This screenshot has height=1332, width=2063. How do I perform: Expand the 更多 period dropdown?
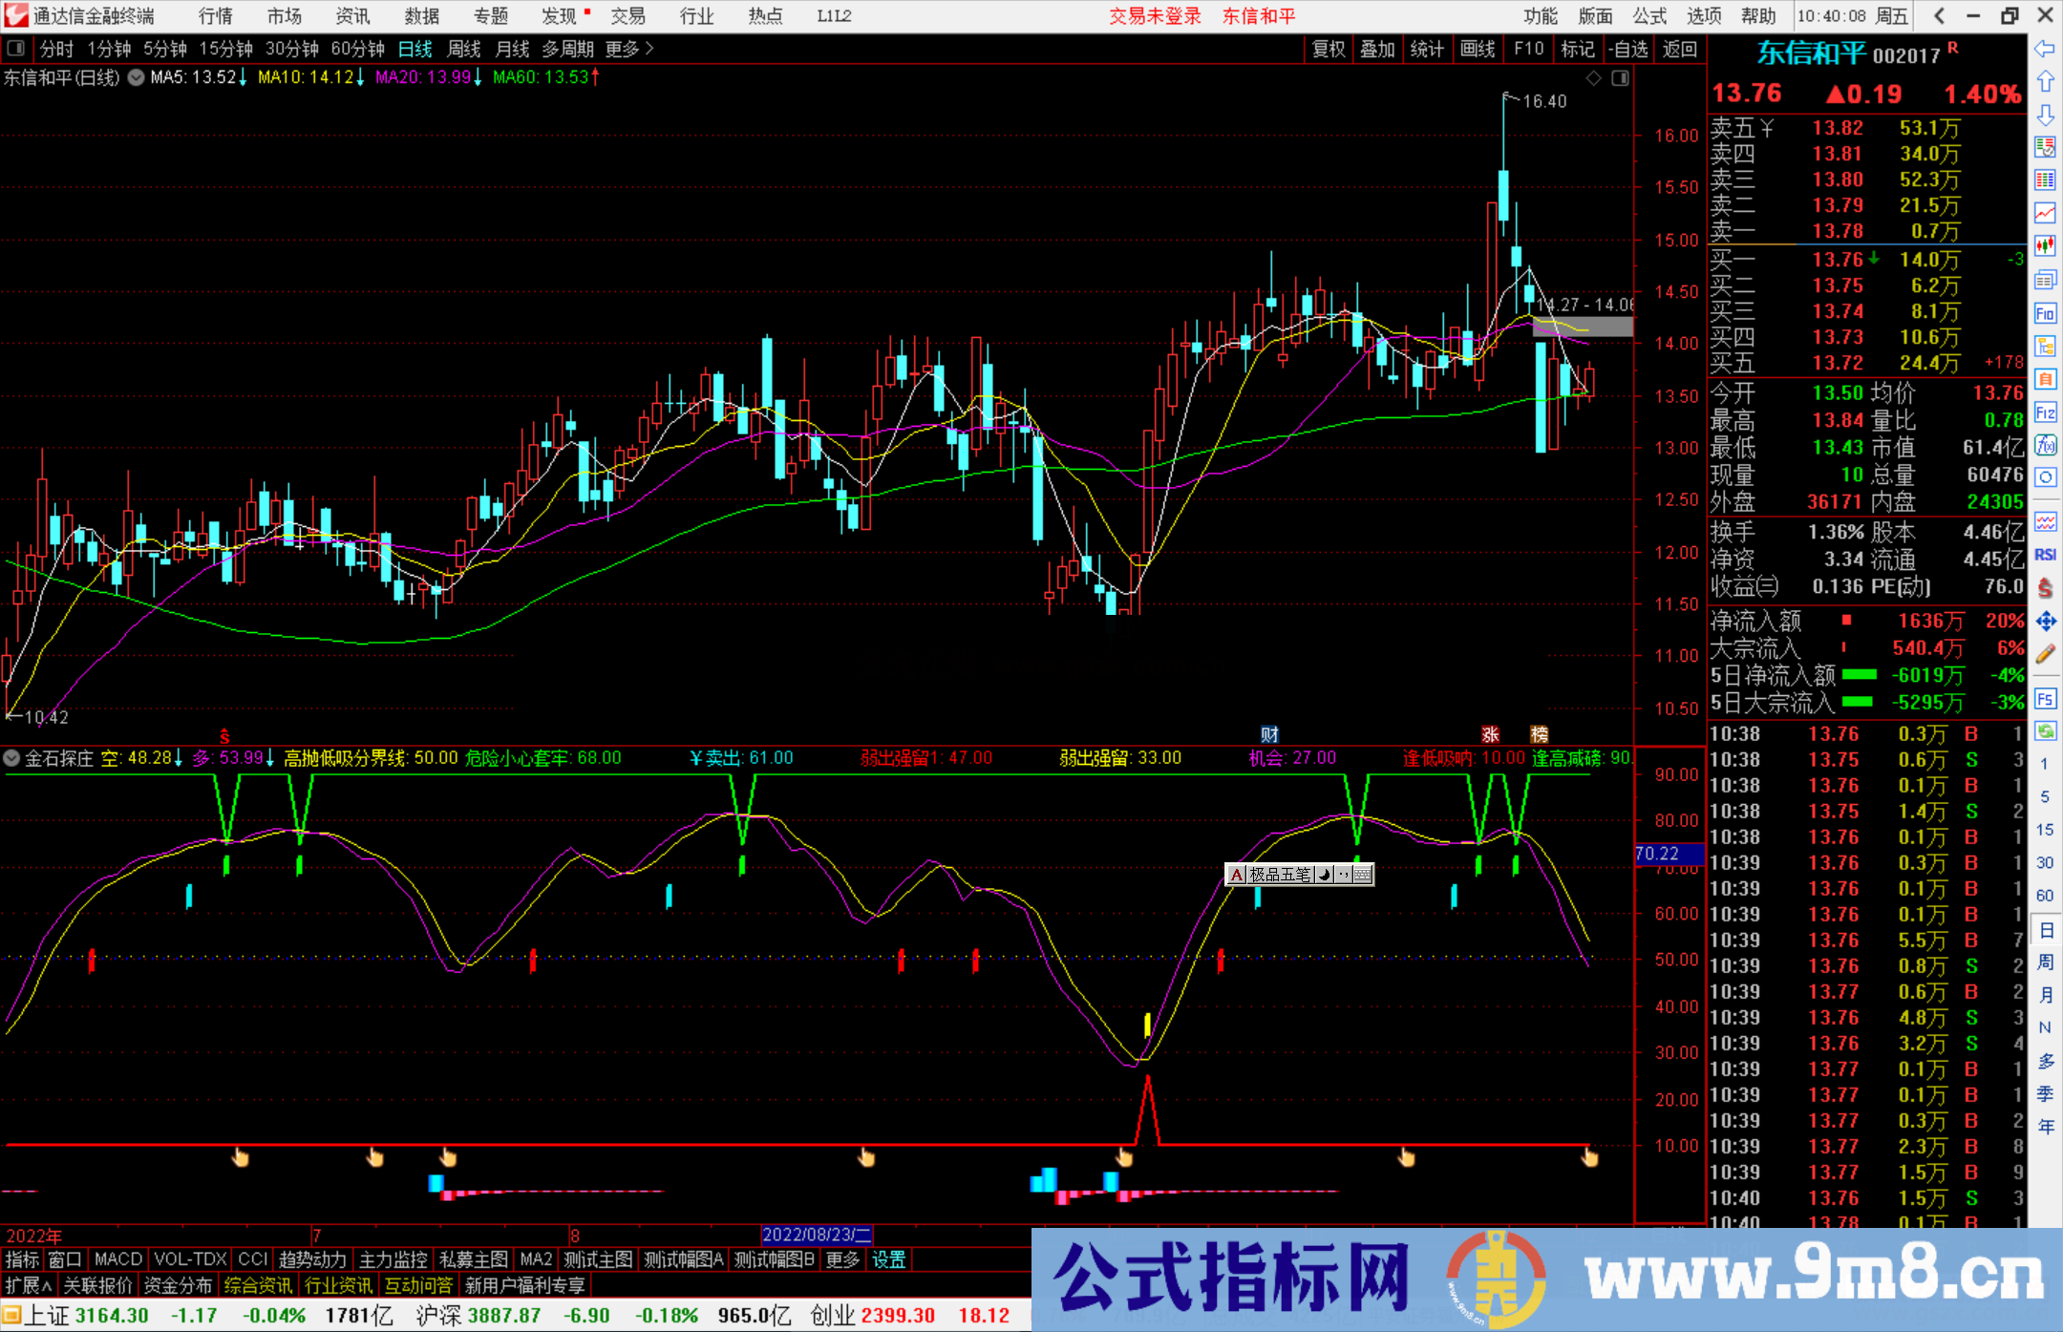(623, 49)
